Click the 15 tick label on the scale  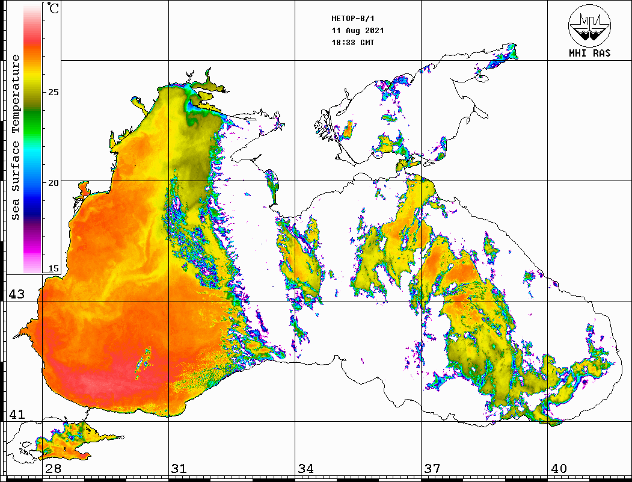pyautogui.click(x=54, y=268)
